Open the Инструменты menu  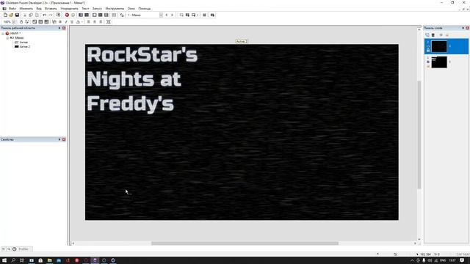click(x=115, y=9)
